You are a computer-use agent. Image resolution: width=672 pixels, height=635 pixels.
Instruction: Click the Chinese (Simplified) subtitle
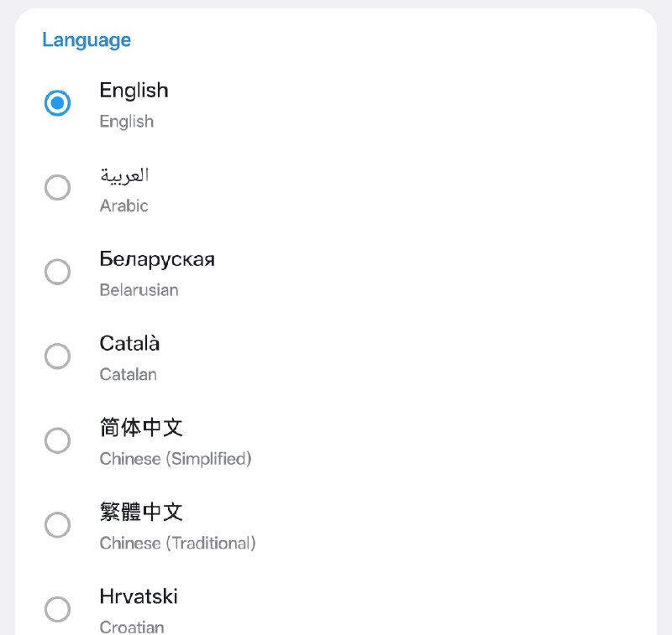tap(176, 459)
